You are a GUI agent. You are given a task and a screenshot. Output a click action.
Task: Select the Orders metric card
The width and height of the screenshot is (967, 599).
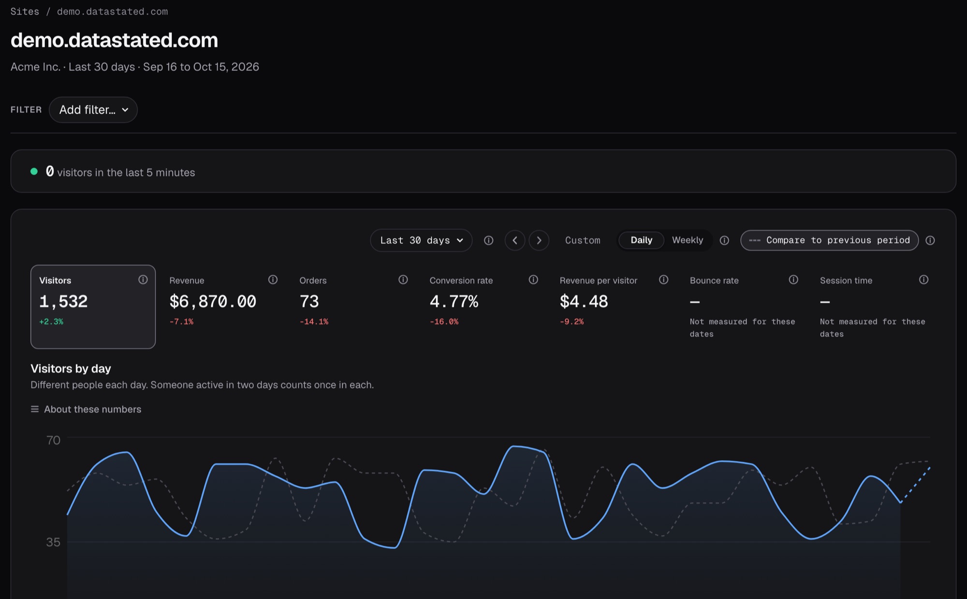point(353,307)
